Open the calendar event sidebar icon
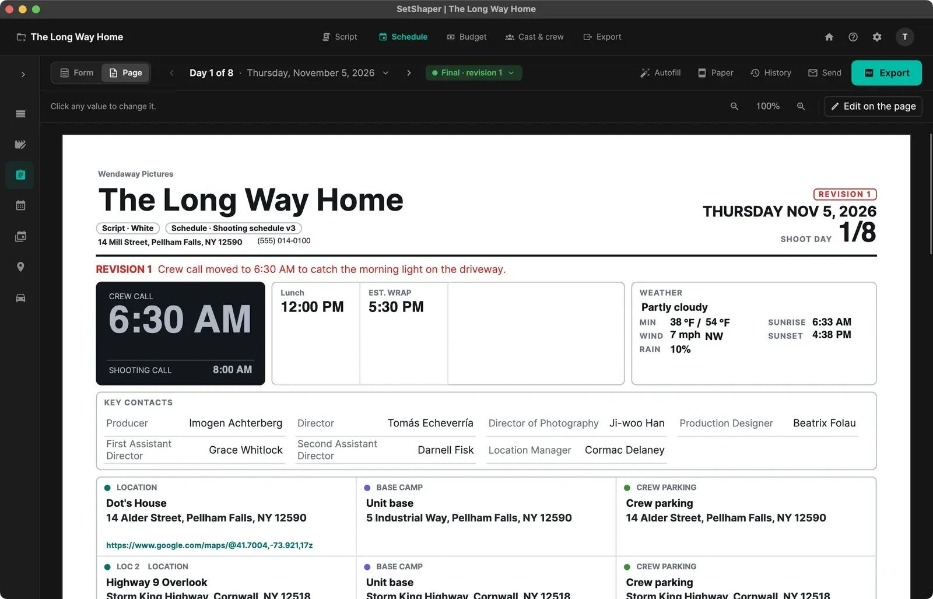This screenshot has width=933, height=599. click(x=20, y=236)
